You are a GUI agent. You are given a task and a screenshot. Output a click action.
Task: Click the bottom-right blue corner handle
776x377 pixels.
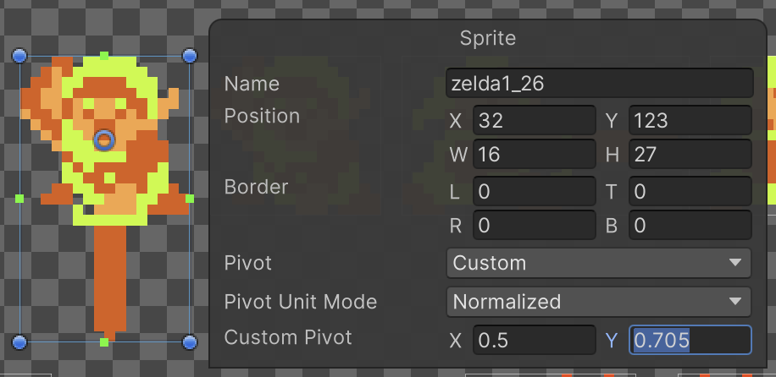click(x=190, y=341)
